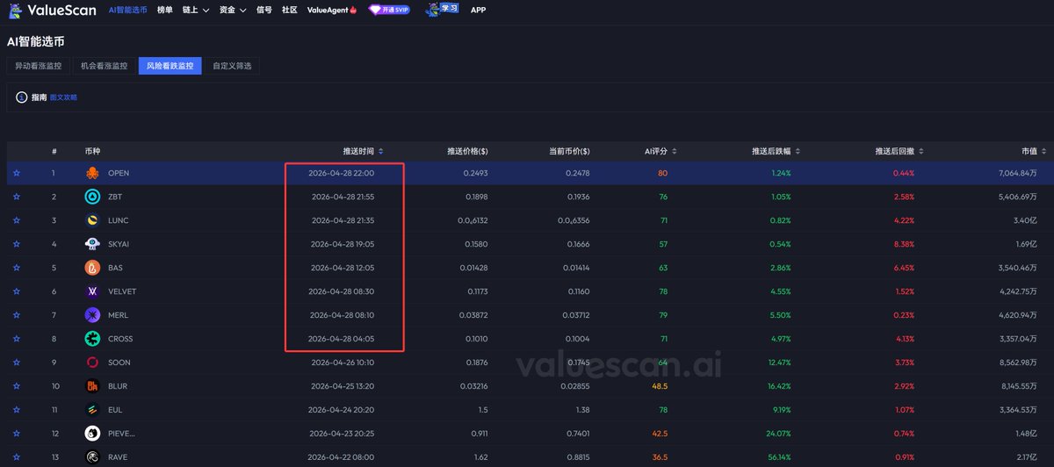Click AI score 48.5 for BLUR
The width and height of the screenshot is (1054, 467).
pos(660,386)
